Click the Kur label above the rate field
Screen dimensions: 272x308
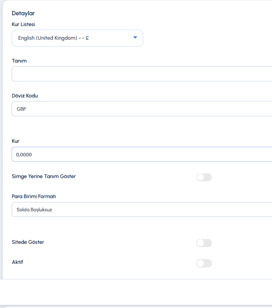(16, 141)
